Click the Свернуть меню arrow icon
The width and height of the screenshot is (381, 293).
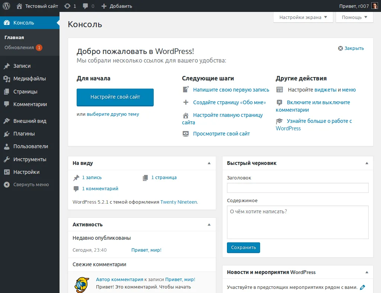7,185
